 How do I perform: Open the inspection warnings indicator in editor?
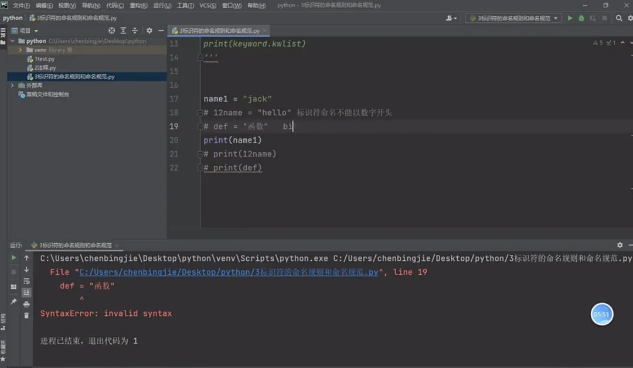pos(604,42)
